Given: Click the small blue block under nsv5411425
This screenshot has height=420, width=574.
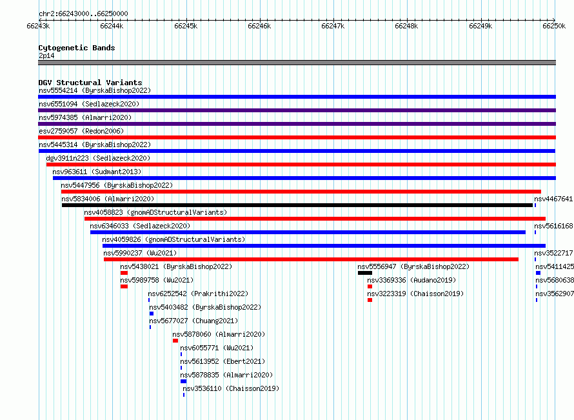Looking at the screenshot, I should coord(538,273).
